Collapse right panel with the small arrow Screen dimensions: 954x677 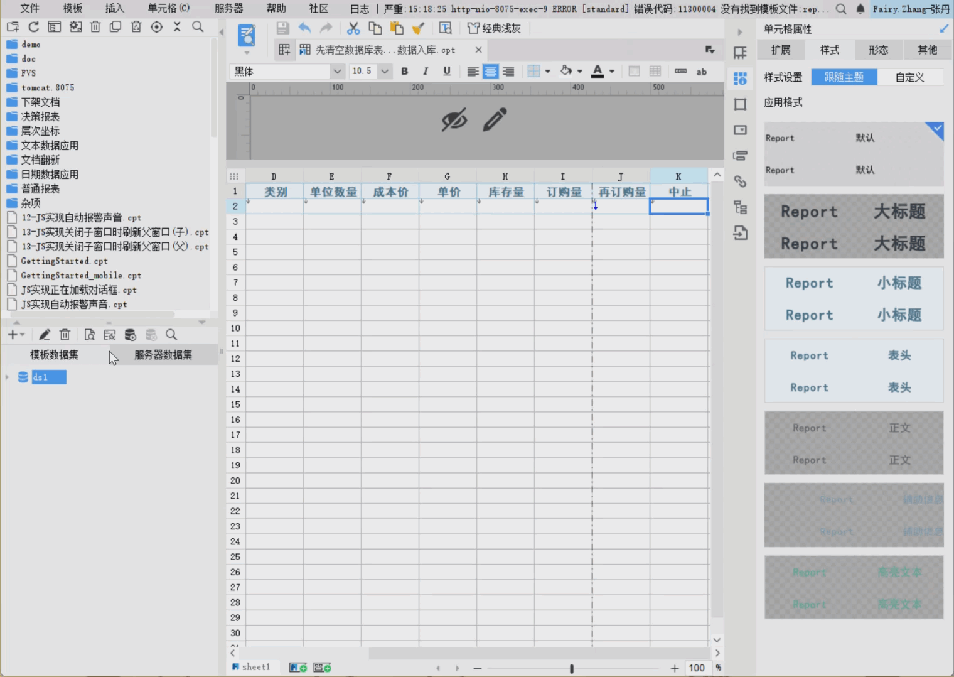[740, 31]
